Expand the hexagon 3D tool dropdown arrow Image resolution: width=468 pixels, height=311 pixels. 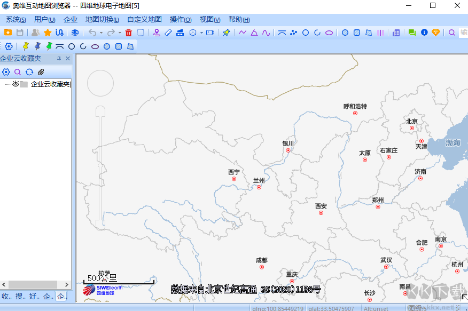tap(201, 33)
